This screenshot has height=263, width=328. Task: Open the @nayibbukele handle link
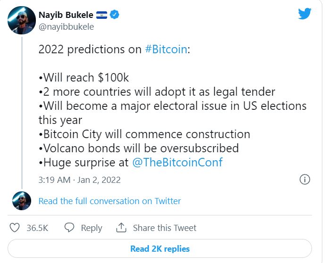pyautogui.click(x=66, y=26)
